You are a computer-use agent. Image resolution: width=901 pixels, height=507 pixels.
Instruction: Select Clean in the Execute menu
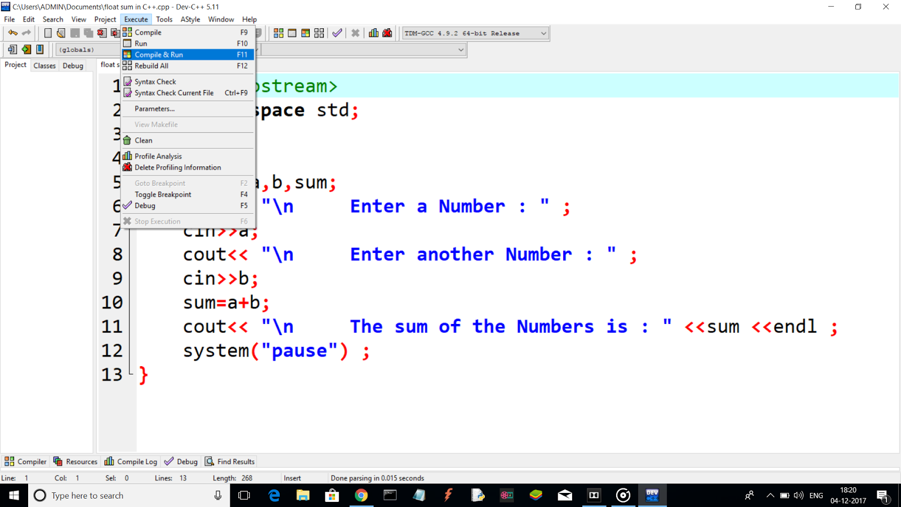pos(144,140)
